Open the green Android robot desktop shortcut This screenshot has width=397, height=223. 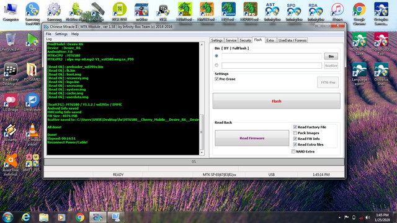76,11
